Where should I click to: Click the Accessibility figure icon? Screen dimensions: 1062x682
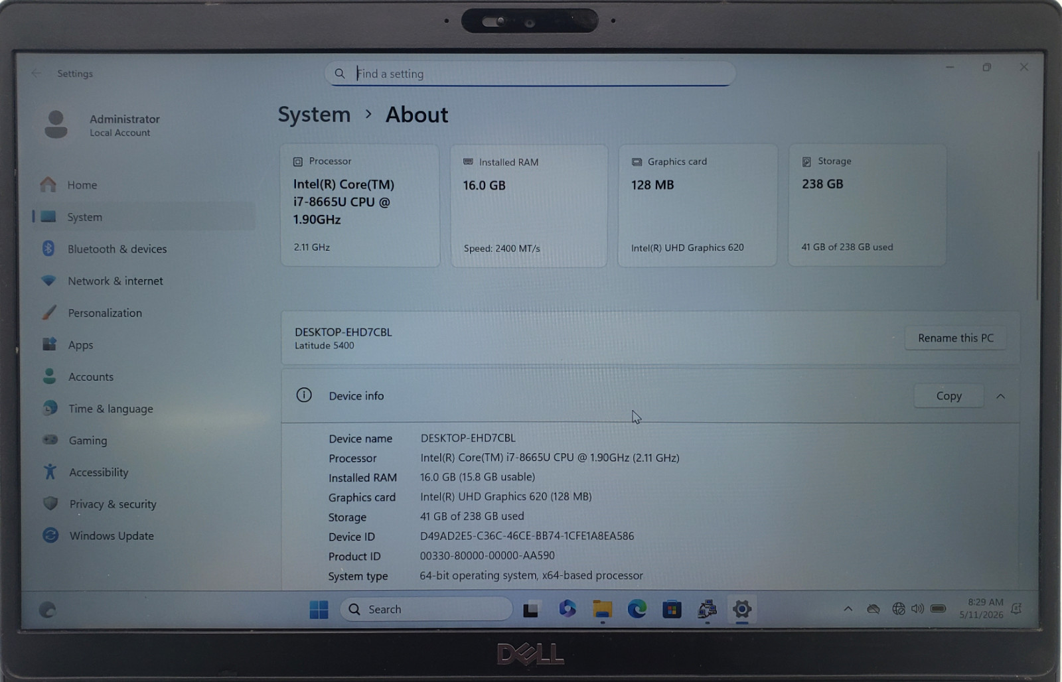click(x=50, y=472)
